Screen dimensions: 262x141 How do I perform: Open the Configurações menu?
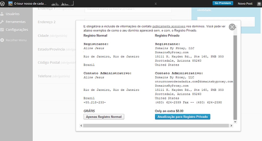(17, 30)
